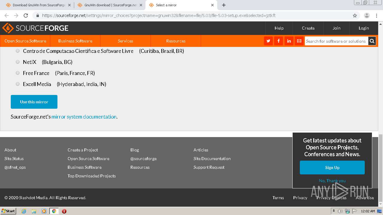Click Chrome icon in taskbar
The height and width of the screenshot is (215, 383).
coord(54,211)
